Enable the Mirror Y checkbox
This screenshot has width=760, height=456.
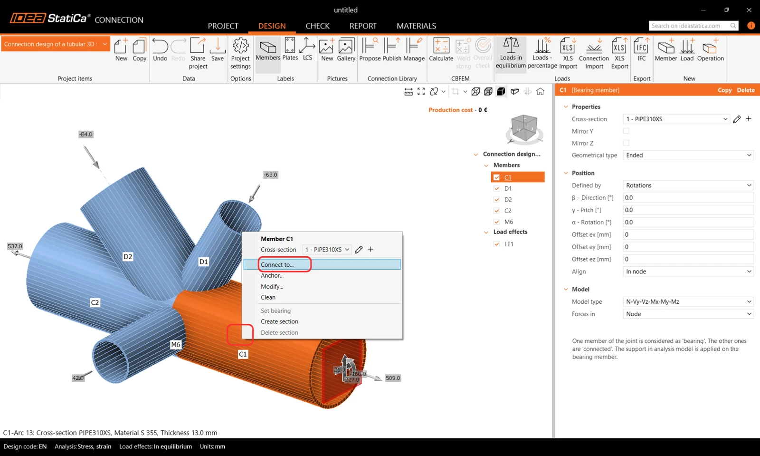(626, 131)
